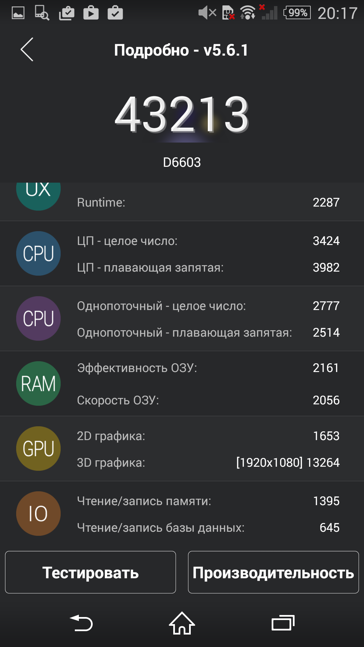This screenshot has height=647, width=364.
Task: Tap the teal UX icon
Action: [38, 196]
